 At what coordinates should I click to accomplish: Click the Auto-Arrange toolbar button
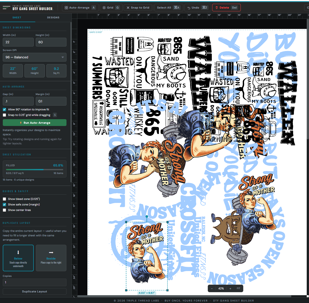(80, 8)
